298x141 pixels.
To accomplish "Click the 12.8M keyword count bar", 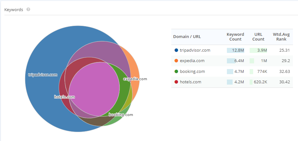I will coord(235,50).
